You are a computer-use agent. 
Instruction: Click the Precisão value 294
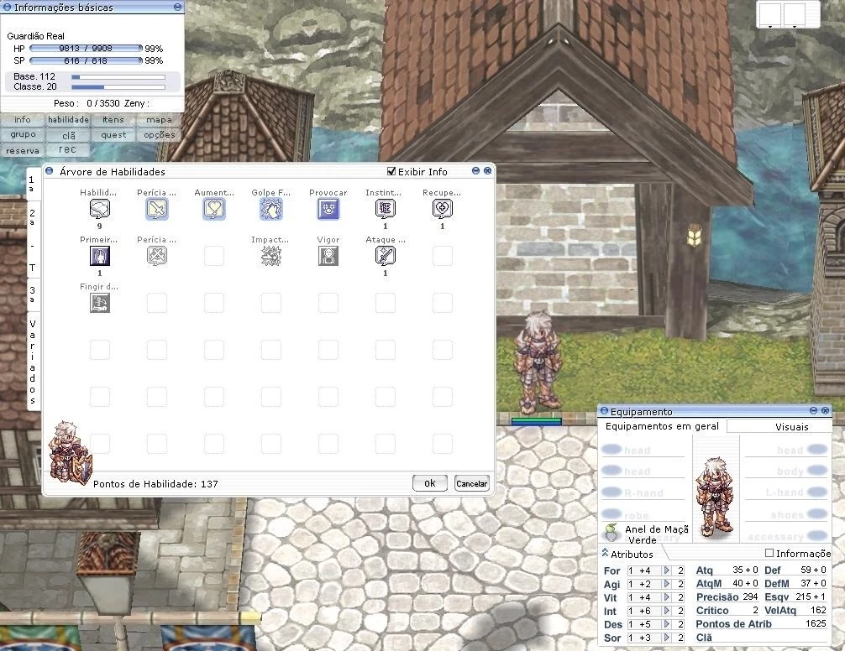click(750, 596)
